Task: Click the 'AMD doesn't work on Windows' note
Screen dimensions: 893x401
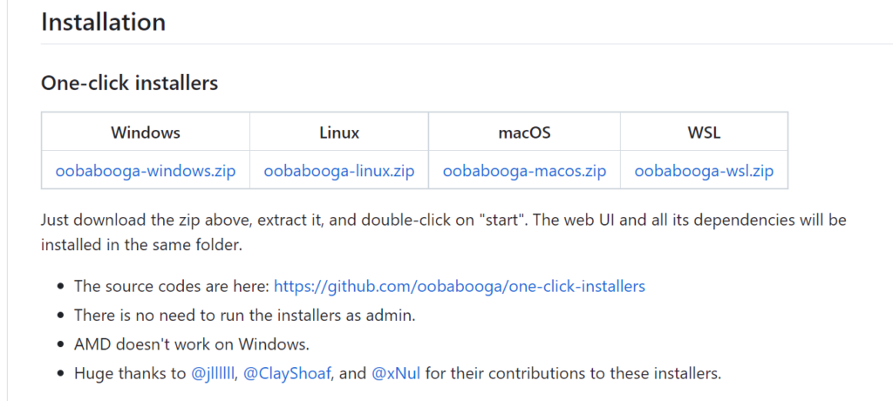Action: pyautogui.click(x=192, y=344)
